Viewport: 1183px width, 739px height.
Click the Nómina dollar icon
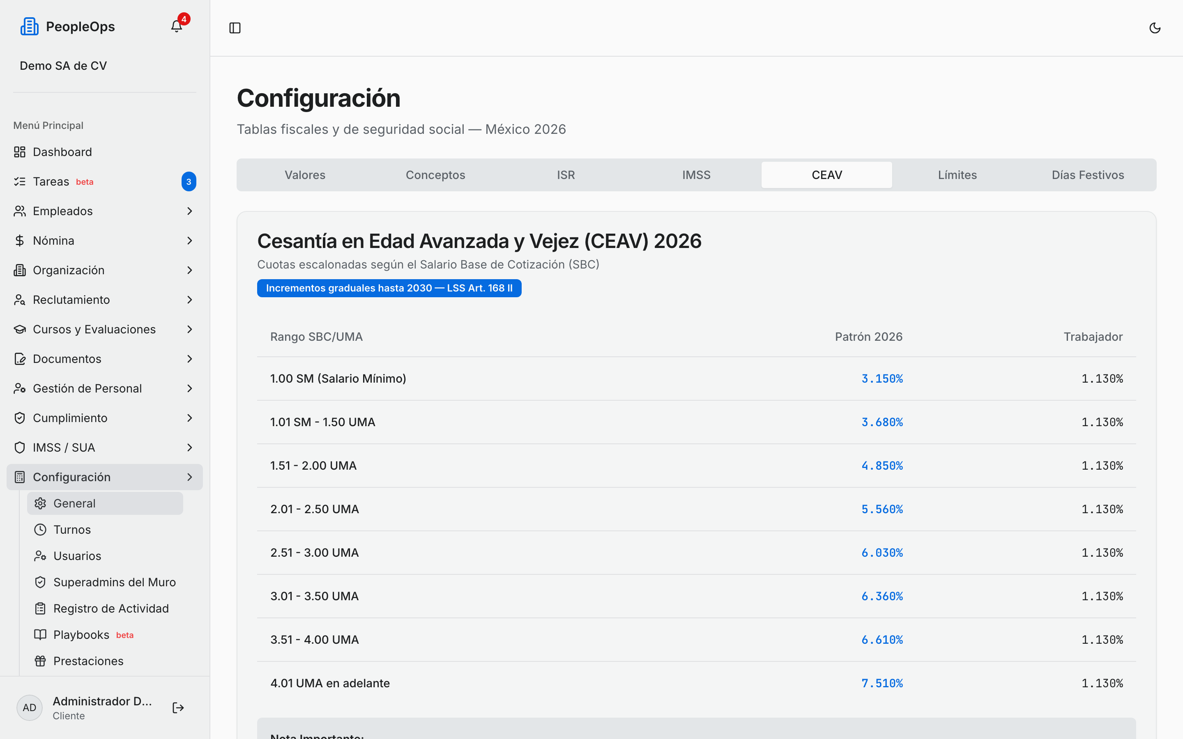click(20, 241)
